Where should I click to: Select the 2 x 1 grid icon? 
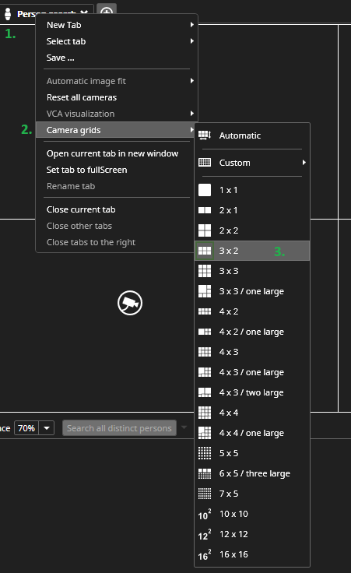[x=205, y=210]
